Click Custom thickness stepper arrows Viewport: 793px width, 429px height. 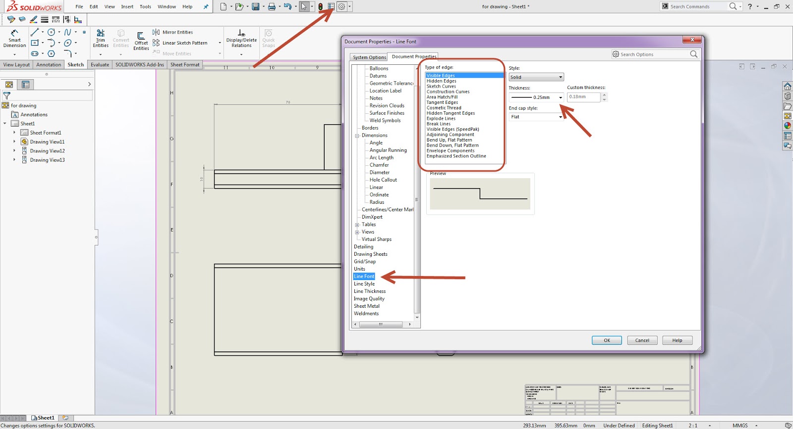tap(604, 97)
